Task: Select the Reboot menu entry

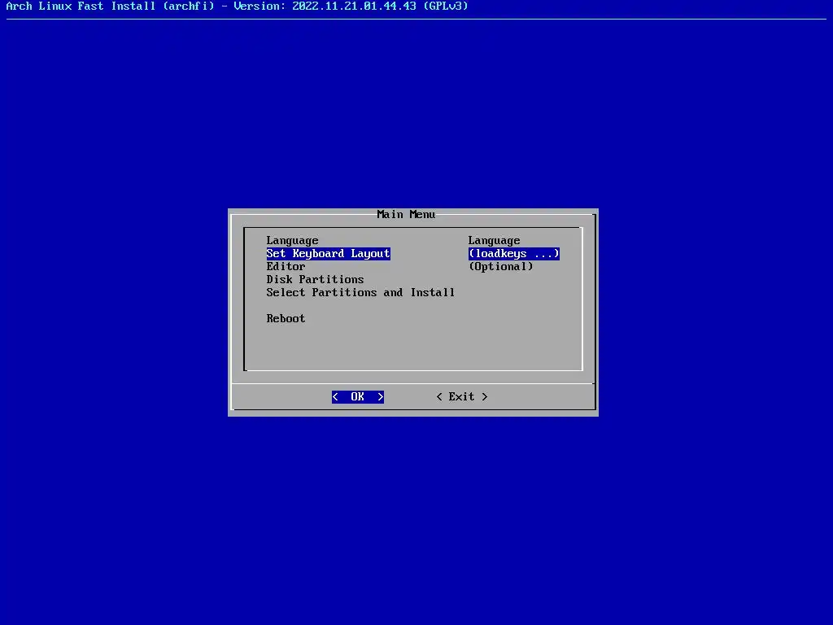Action: [x=286, y=319]
